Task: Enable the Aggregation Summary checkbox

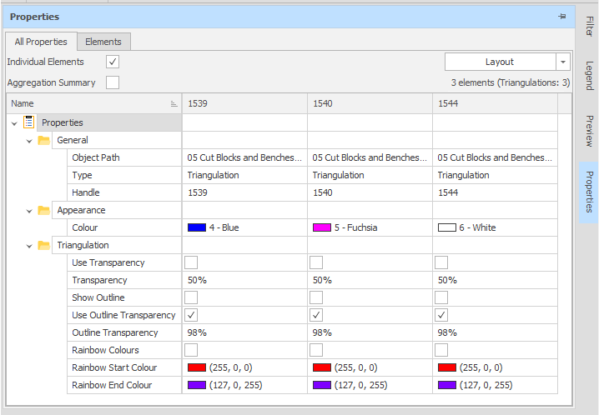Action: (x=113, y=82)
